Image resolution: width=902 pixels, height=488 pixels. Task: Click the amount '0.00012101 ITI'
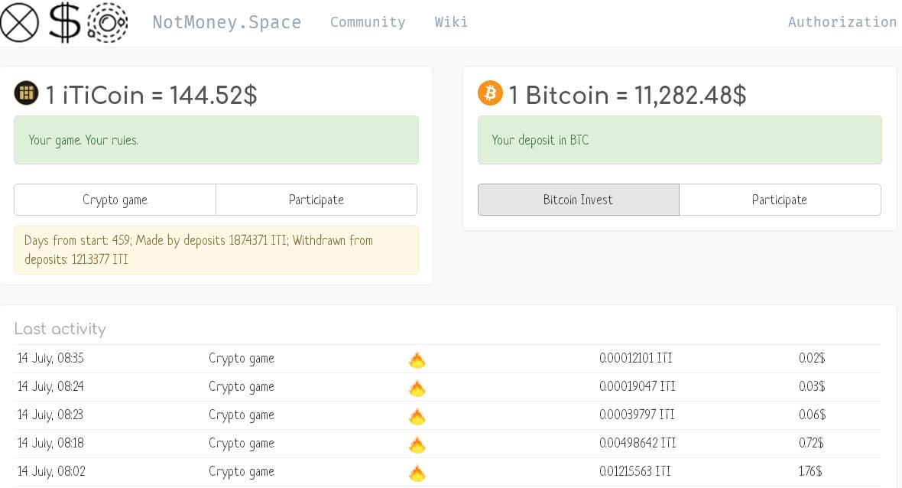pos(636,358)
